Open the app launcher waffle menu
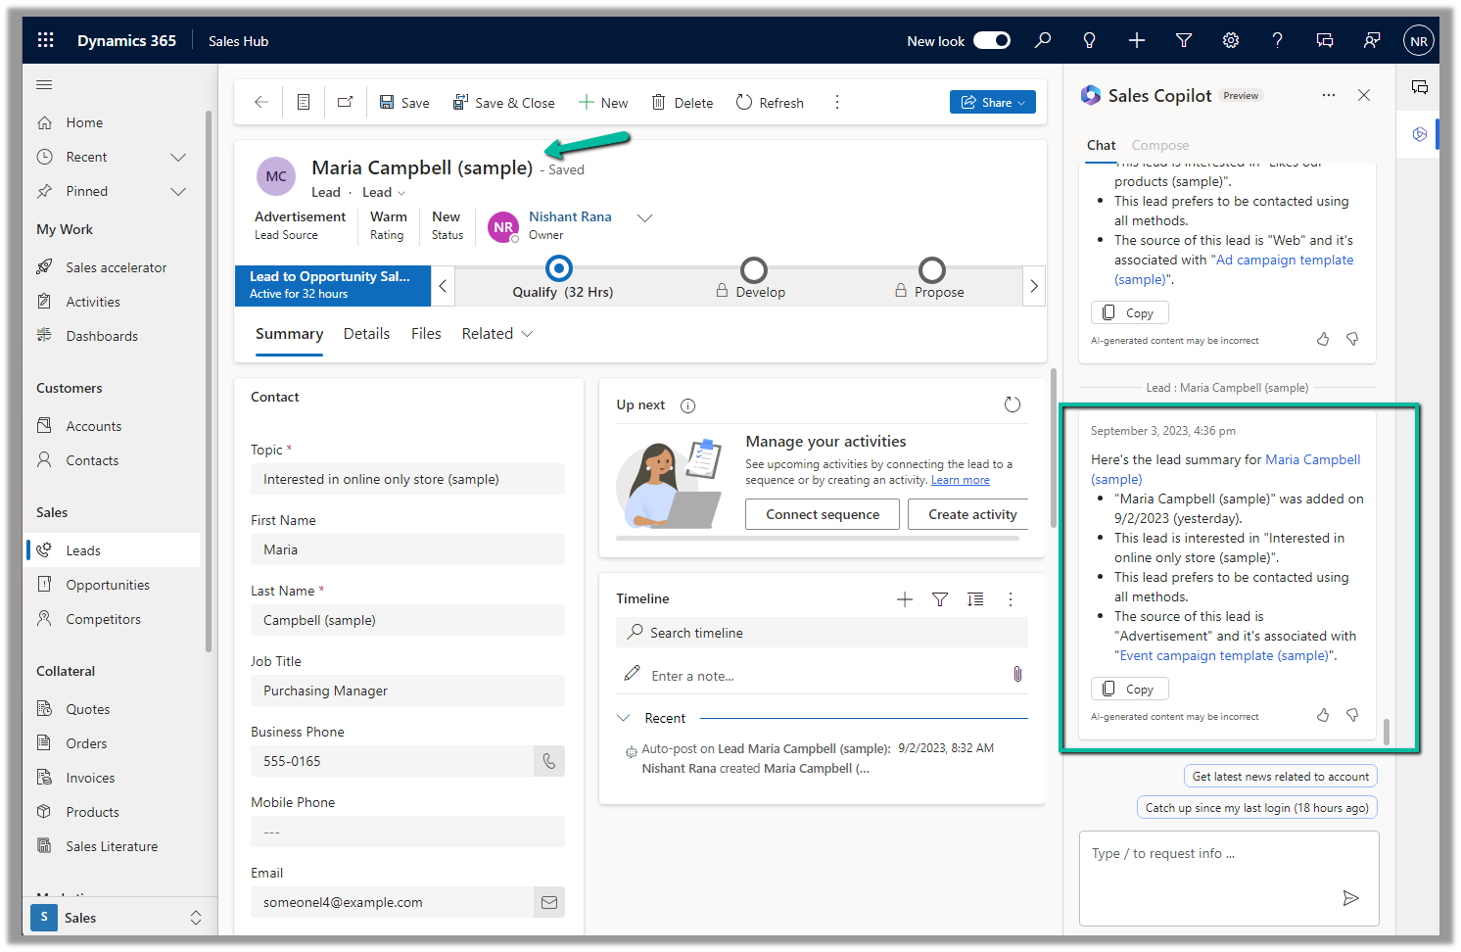The image size is (1461, 952). tap(45, 40)
